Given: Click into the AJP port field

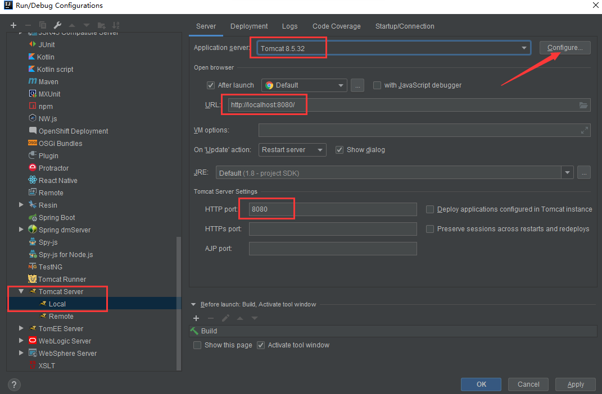Looking at the screenshot, I should (x=333, y=249).
